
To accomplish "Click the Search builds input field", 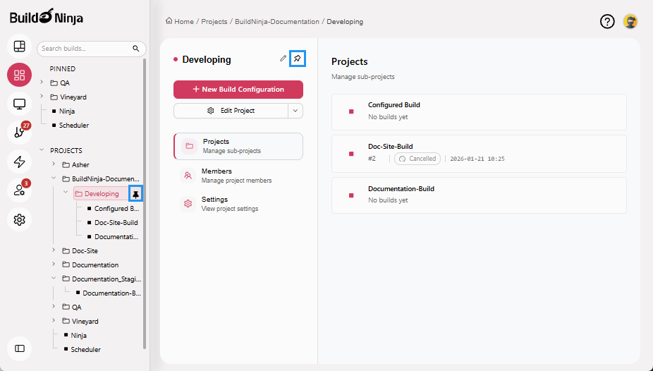I will click(x=85, y=49).
